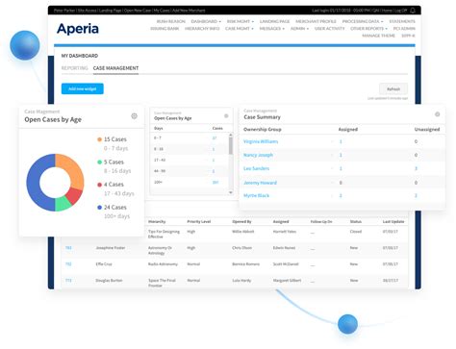Viewport: 456px width, 349px height.
Task: Click Harriett Yates assigned cell
Action: 285,232
